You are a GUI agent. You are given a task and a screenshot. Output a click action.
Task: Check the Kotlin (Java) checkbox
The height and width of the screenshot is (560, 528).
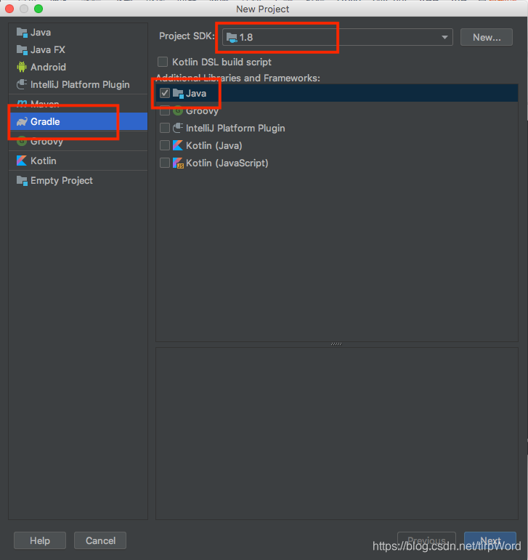tap(165, 145)
